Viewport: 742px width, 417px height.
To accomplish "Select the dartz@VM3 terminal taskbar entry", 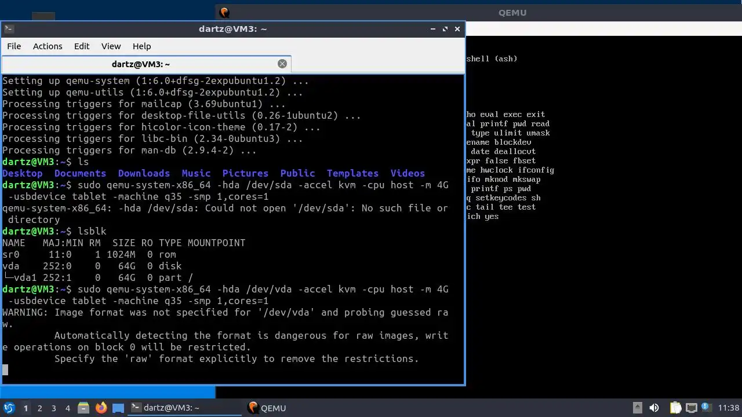I will (x=185, y=408).
